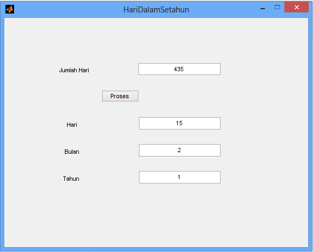Screen dimensions: 313x252
Task: Close the HariDalamSetahun window
Action: [x=297, y=8]
